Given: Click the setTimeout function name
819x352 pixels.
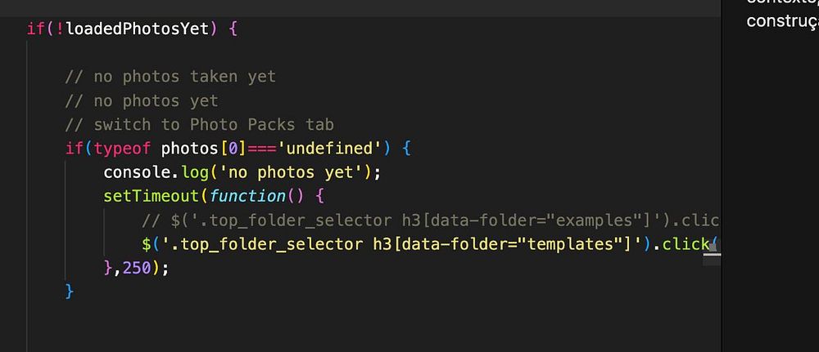Looking at the screenshot, I should pyautogui.click(x=151, y=197).
